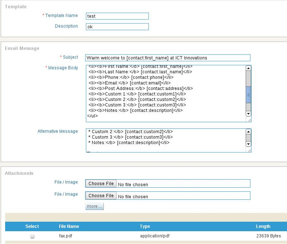Click inside the Alternative Message text area

coord(166,140)
